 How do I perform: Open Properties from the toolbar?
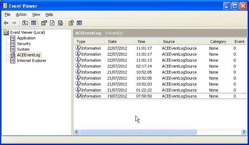click(x=44, y=23)
